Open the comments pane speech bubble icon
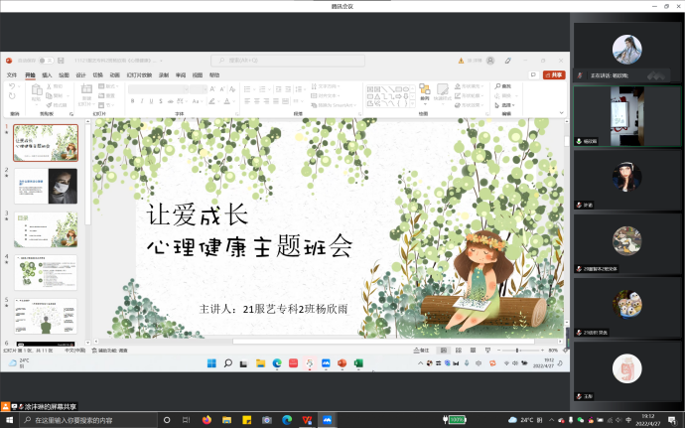685x428 pixels. (x=535, y=74)
